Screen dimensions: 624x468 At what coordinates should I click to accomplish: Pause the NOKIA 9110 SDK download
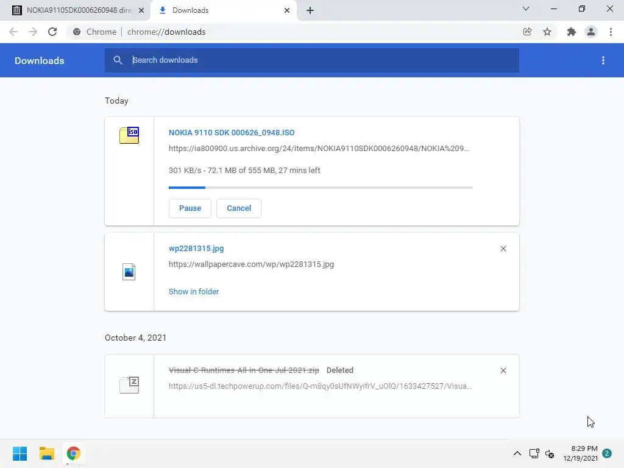(190, 208)
